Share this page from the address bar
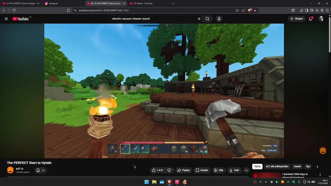Viewport: 331px width, 186px height. click(243, 10)
